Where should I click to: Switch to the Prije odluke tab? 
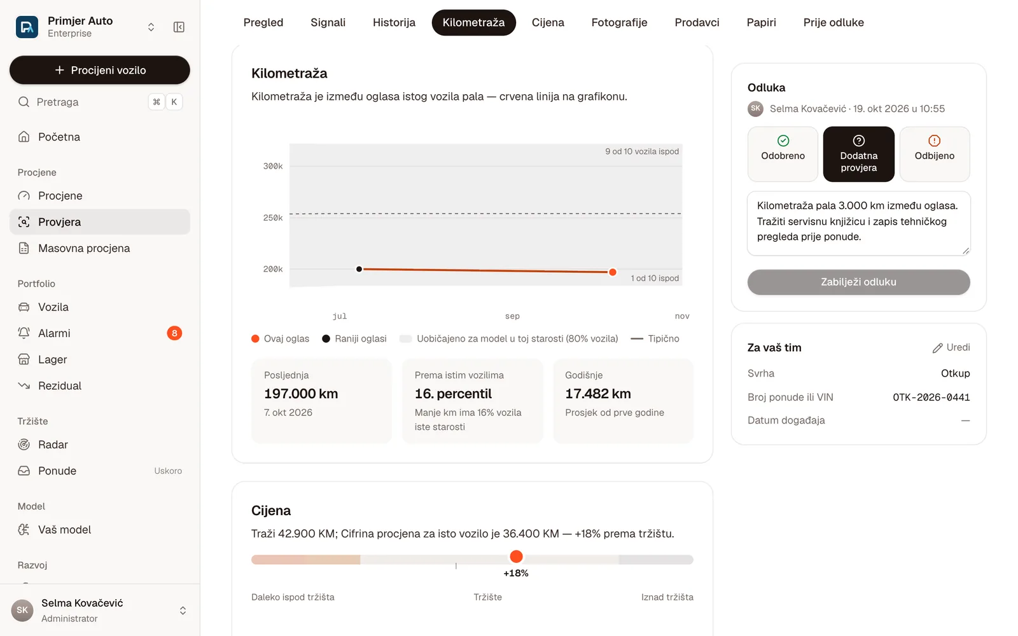[833, 23]
